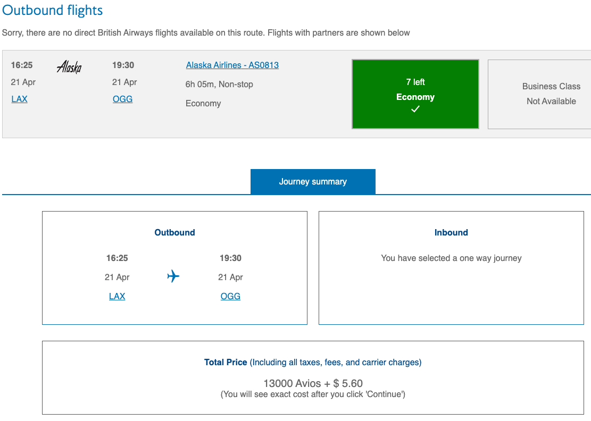The height and width of the screenshot is (421, 591).
Task: Click the Alaska Airlines logo
Action: point(69,68)
